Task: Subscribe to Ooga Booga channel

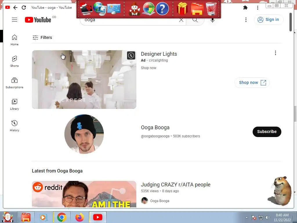Action: pyautogui.click(x=267, y=132)
